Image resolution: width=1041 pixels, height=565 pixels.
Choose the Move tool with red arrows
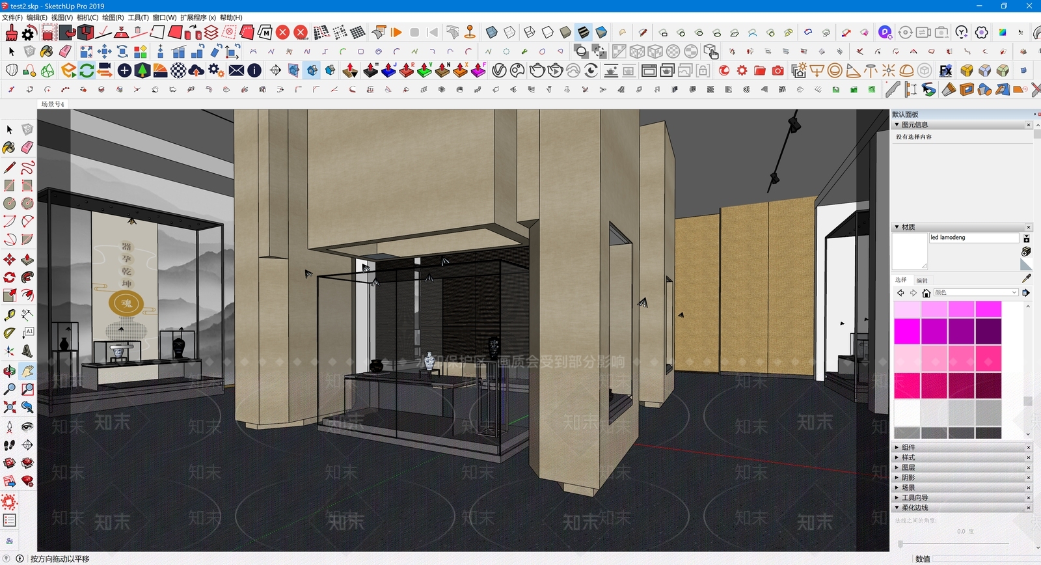[9, 260]
